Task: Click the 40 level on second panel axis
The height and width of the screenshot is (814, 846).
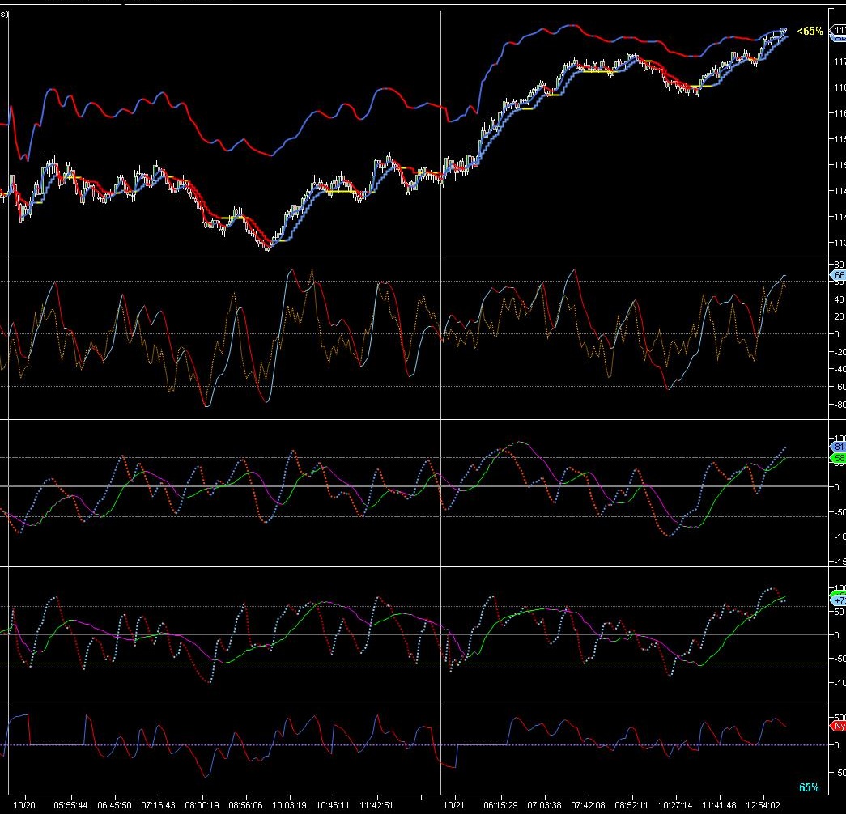Action: point(839,299)
